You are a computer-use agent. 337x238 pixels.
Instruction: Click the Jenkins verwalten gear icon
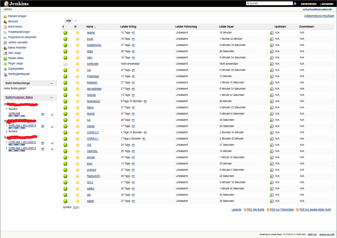point(5,43)
